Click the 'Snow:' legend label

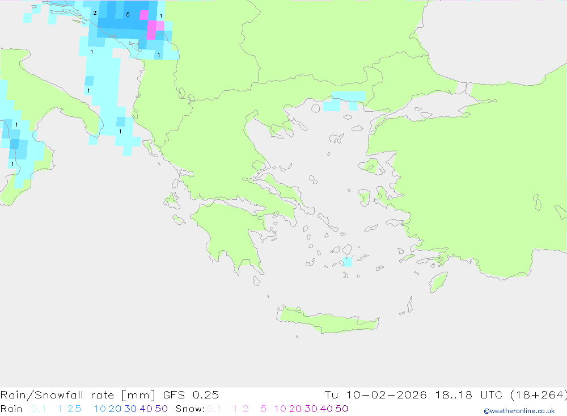(190, 409)
